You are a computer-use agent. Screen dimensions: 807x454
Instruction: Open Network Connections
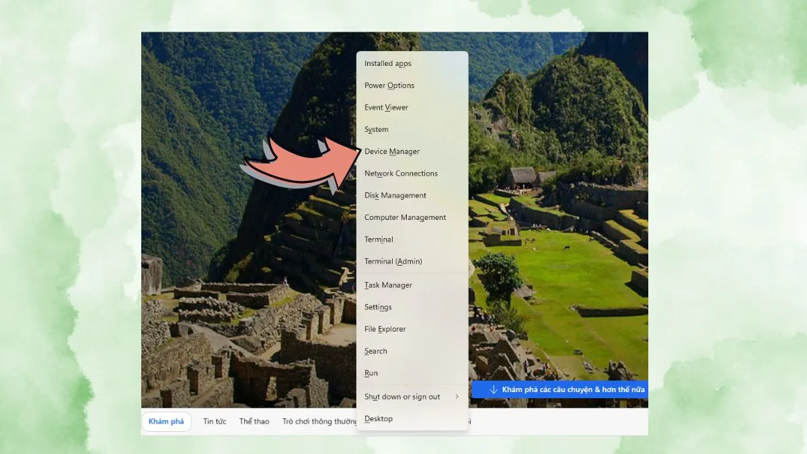[x=401, y=173]
